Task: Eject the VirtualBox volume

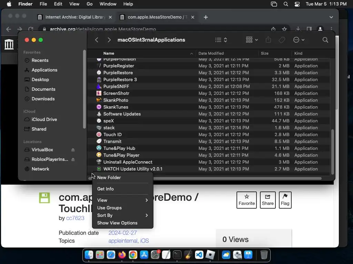Action: click(x=73, y=150)
